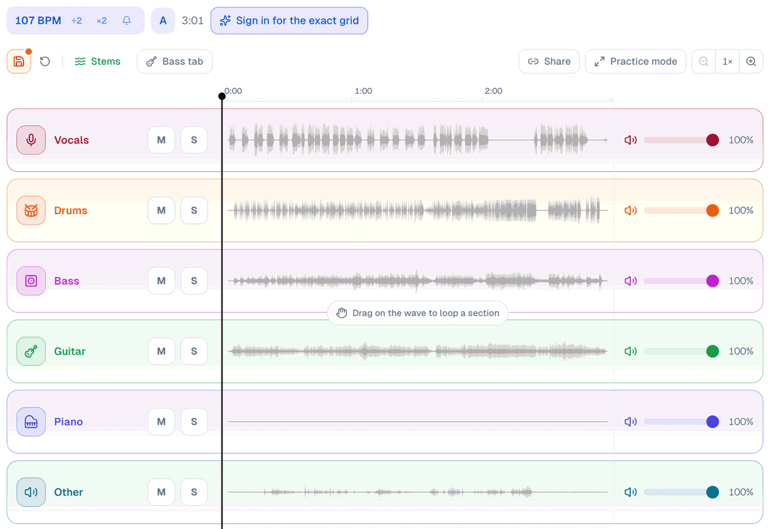Click the Vocals 100% volume value
The width and height of the screenshot is (770, 529).
(741, 140)
